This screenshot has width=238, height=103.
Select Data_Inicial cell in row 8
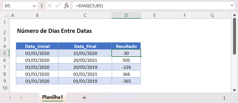pyautogui.click(x=37, y=74)
